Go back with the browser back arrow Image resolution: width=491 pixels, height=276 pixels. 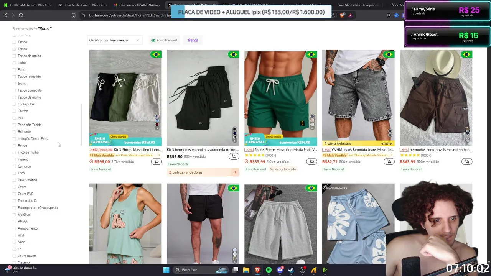[6, 15]
